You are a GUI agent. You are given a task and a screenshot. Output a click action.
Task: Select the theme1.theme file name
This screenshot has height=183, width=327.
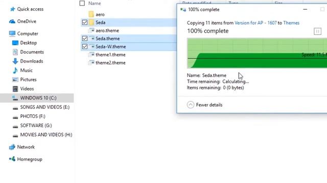coord(110,55)
